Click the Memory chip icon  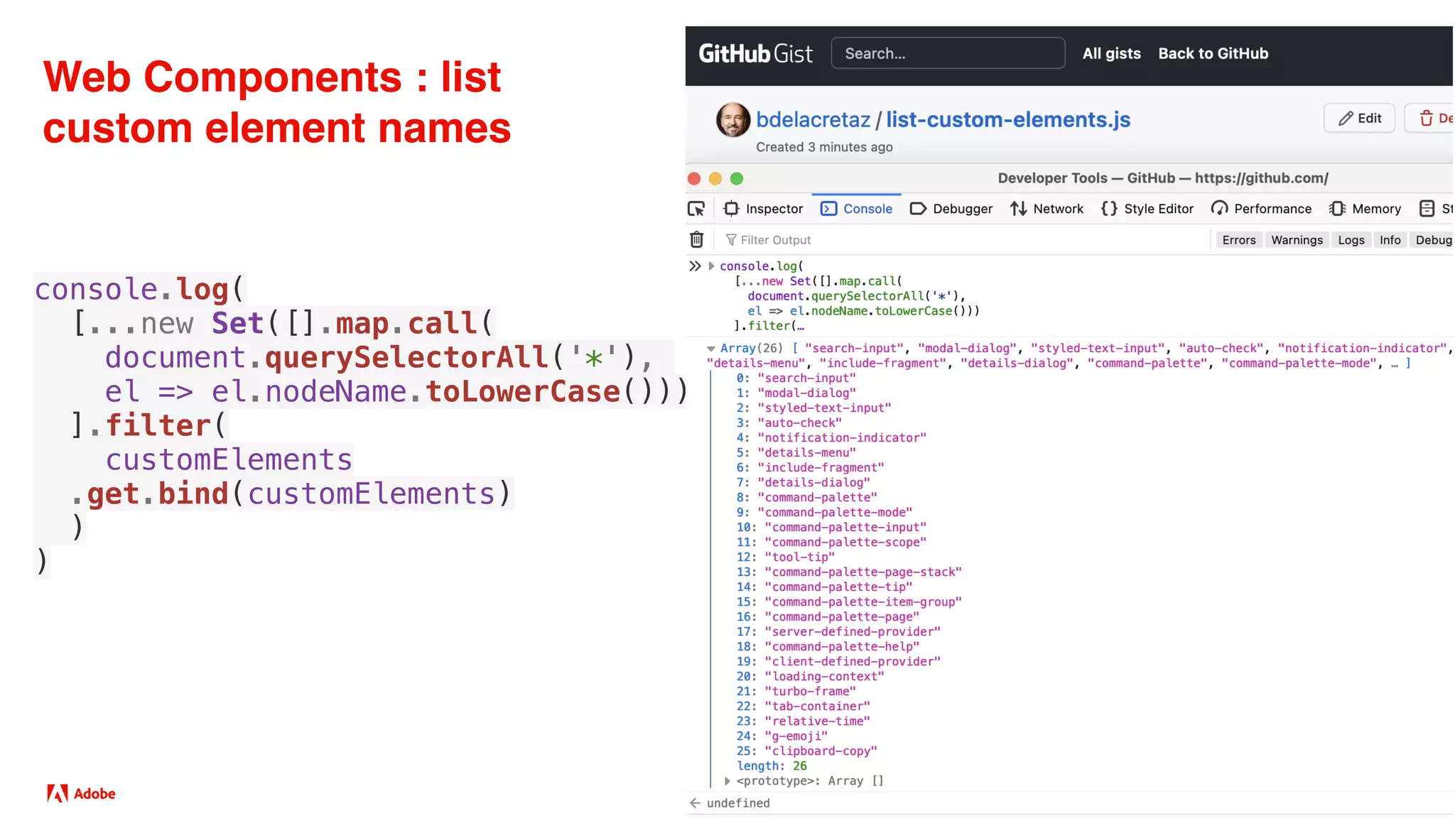[x=1337, y=209]
